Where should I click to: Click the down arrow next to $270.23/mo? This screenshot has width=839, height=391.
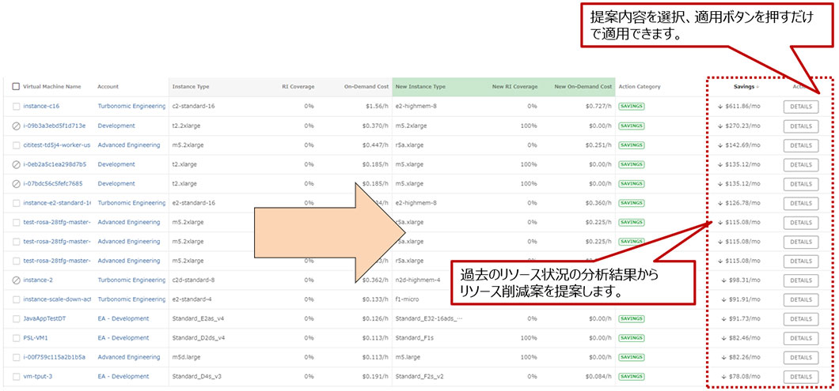point(720,126)
